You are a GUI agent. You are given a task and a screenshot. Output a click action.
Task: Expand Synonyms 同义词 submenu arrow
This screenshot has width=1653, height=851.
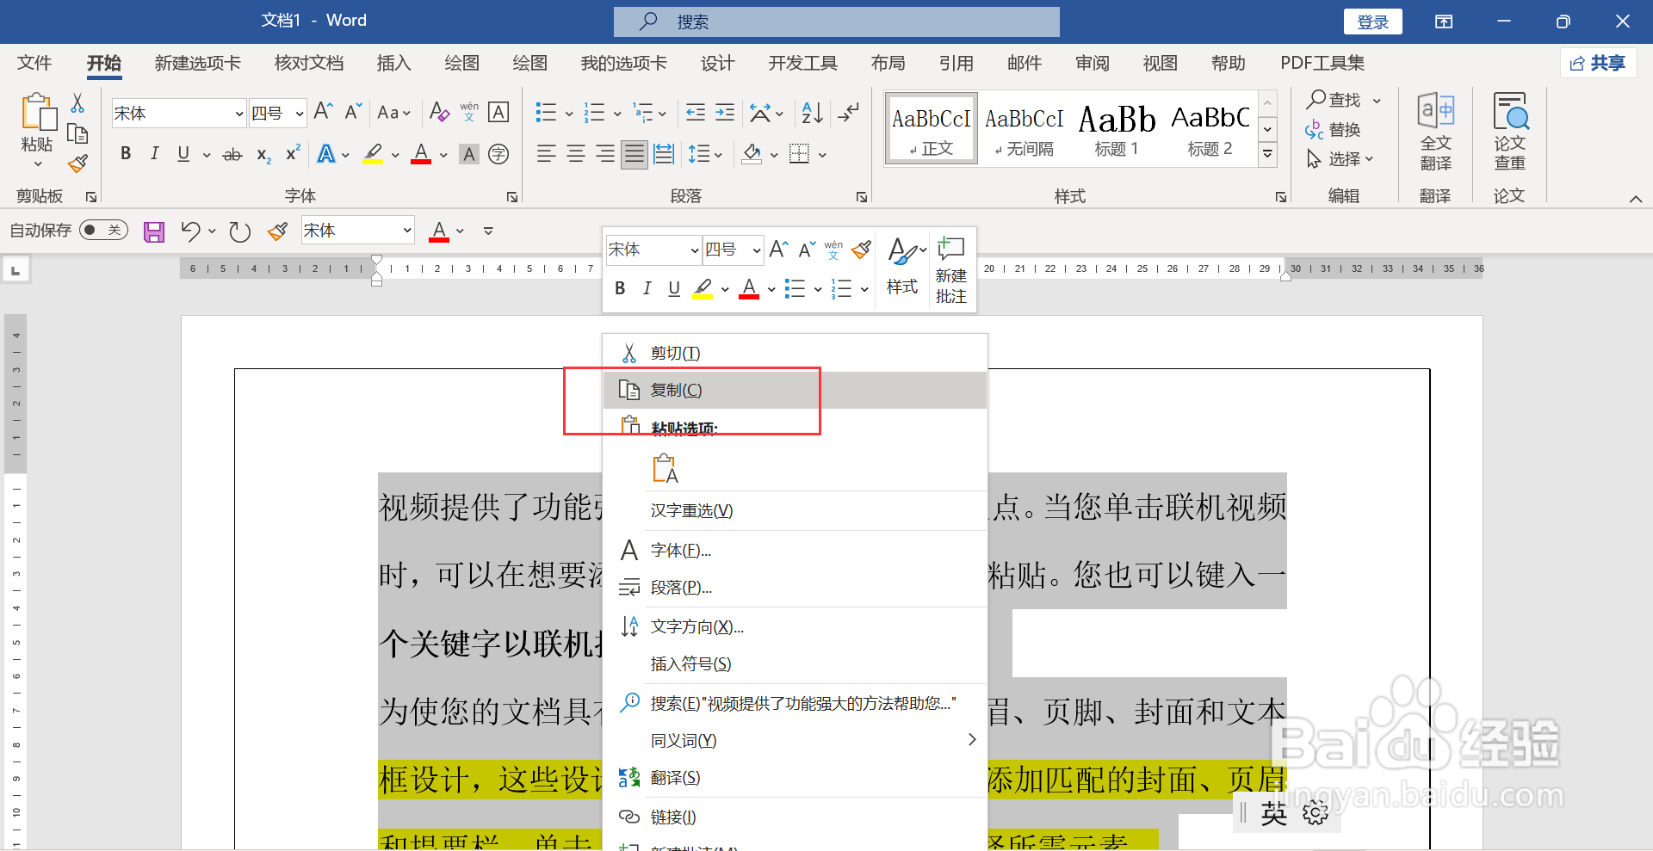pos(972,740)
